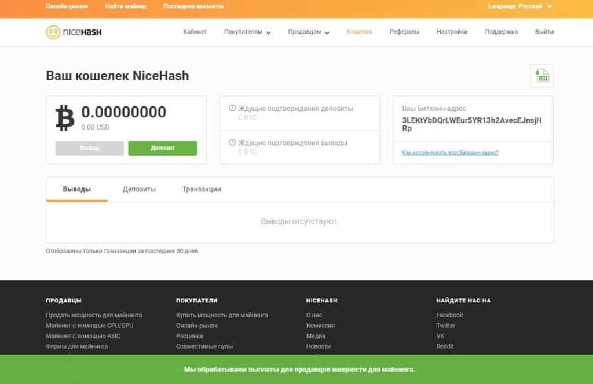Expand the Покупателям menu
Screen dimensions: 593x384
click(247, 32)
